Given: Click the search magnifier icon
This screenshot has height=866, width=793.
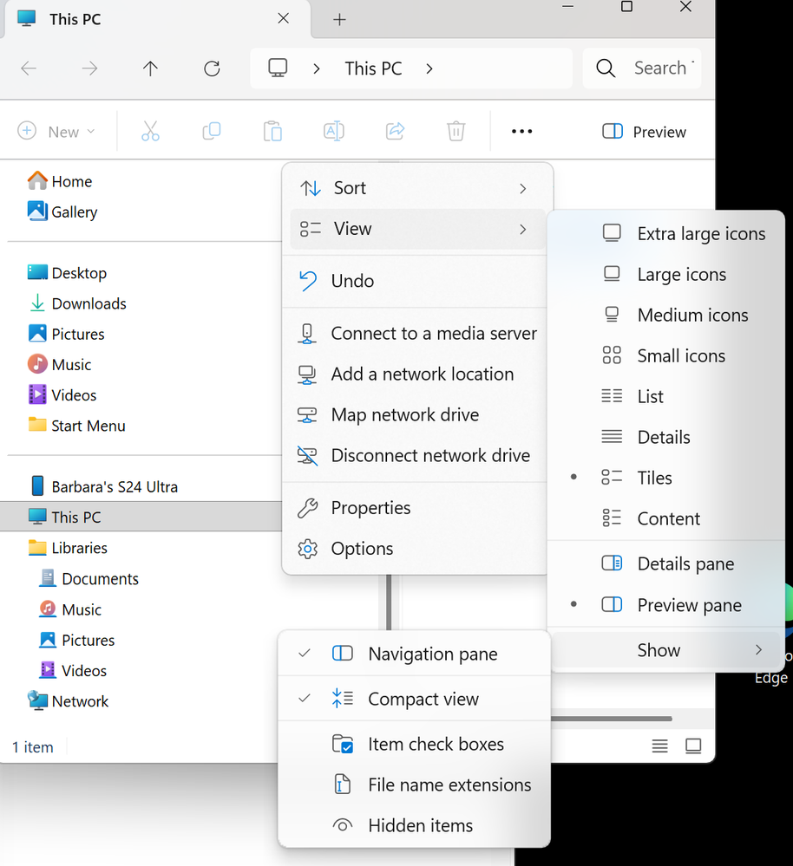Looking at the screenshot, I should (x=606, y=68).
